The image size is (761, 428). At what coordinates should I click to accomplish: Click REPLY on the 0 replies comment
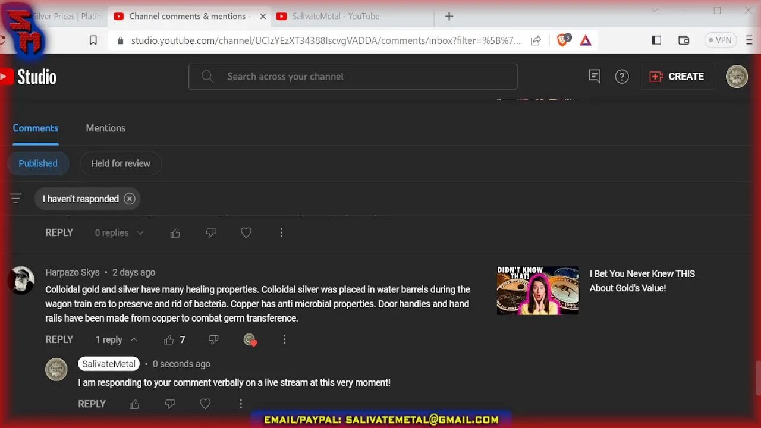(59, 233)
